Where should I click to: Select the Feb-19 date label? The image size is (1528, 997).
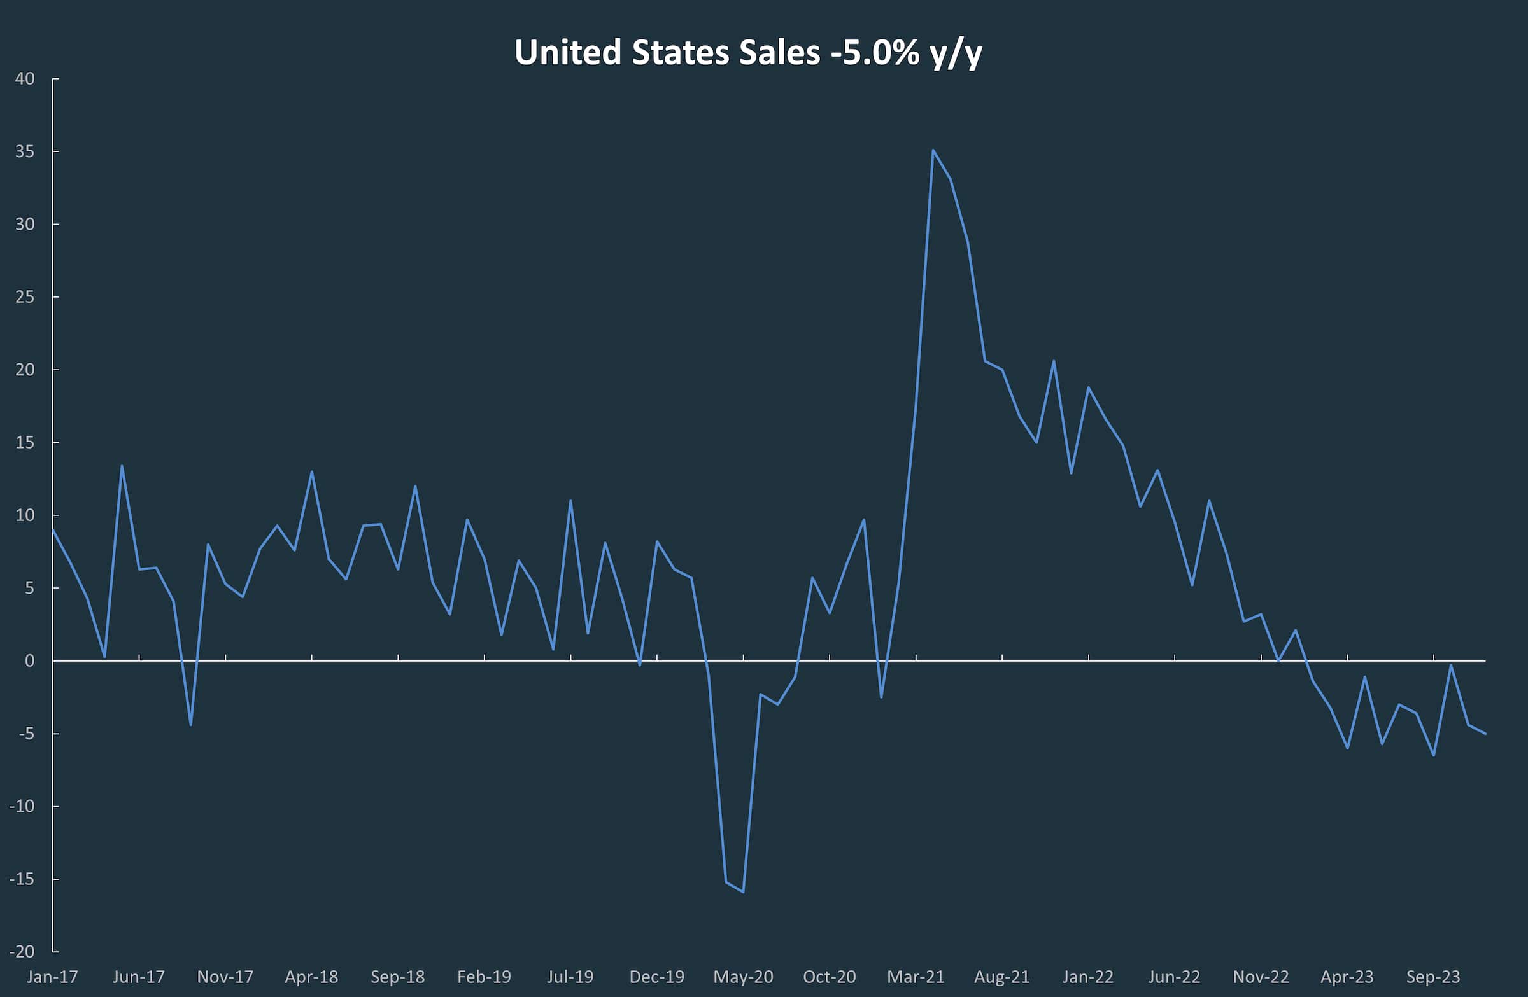484,977
